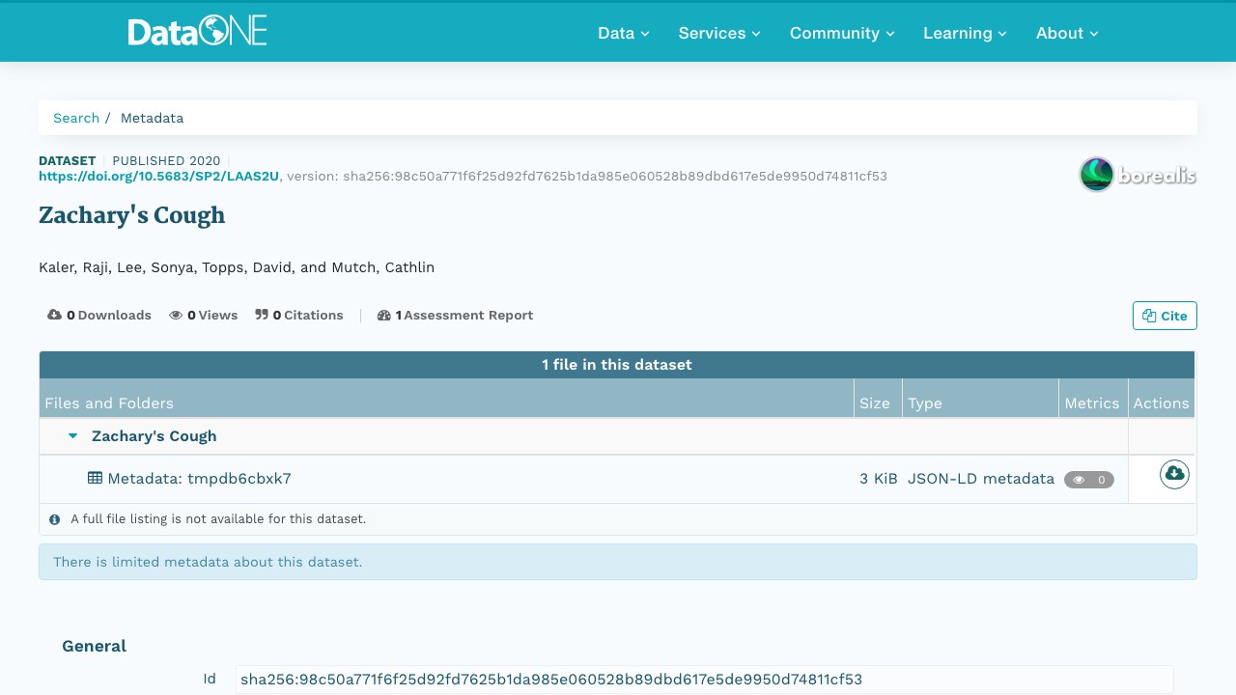The width and height of the screenshot is (1236, 695).
Task: Click the Cite button
Action: 1165,316
